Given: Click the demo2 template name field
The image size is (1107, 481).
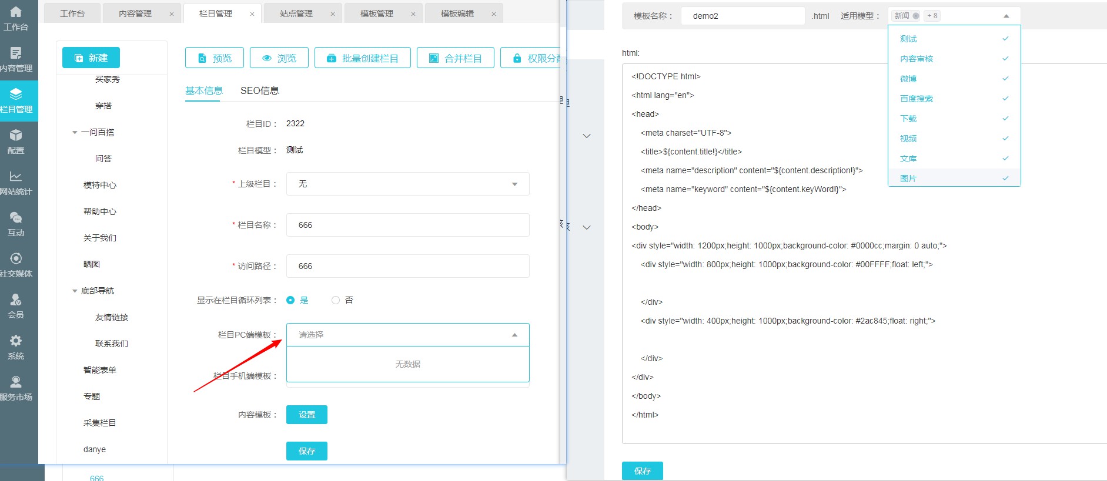Looking at the screenshot, I should pyautogui.click(x=742, y=16).
